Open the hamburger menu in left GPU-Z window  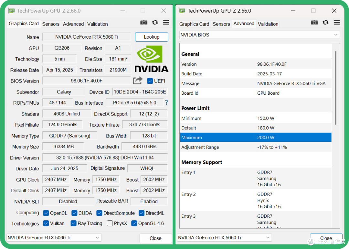[x=166, y=23]
